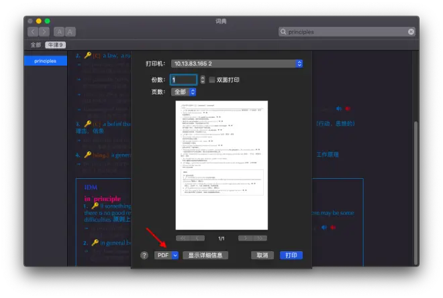
Task: Click the dictionary window's vertical scrollbar
Action: pyautogui.click(x=415, y=192)
